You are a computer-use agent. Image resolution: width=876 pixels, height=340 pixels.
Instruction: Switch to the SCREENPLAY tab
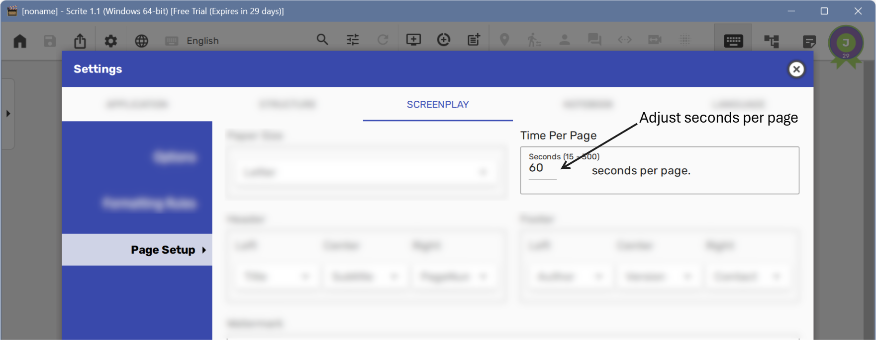(438, 105)
